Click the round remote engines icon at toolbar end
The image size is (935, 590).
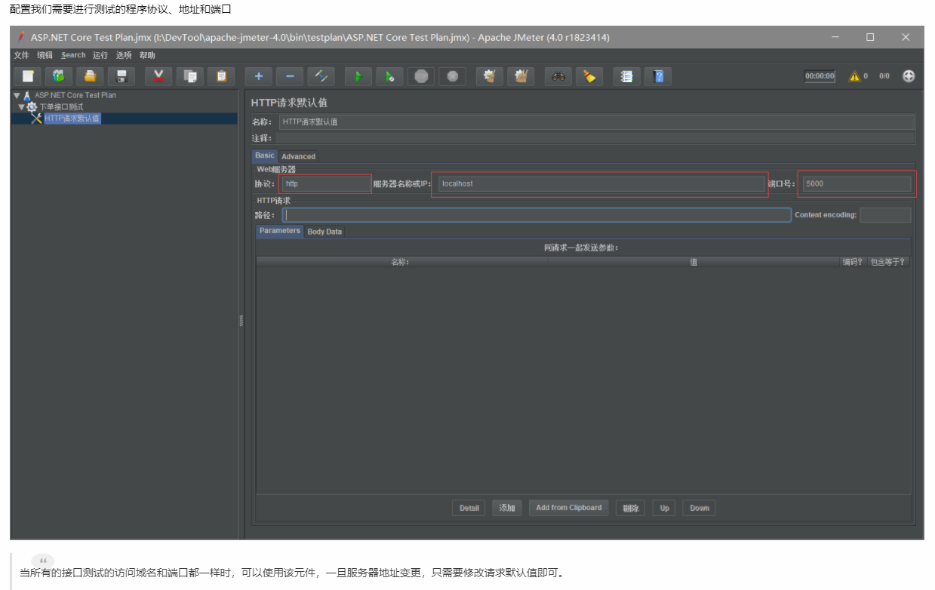[909, 76]
